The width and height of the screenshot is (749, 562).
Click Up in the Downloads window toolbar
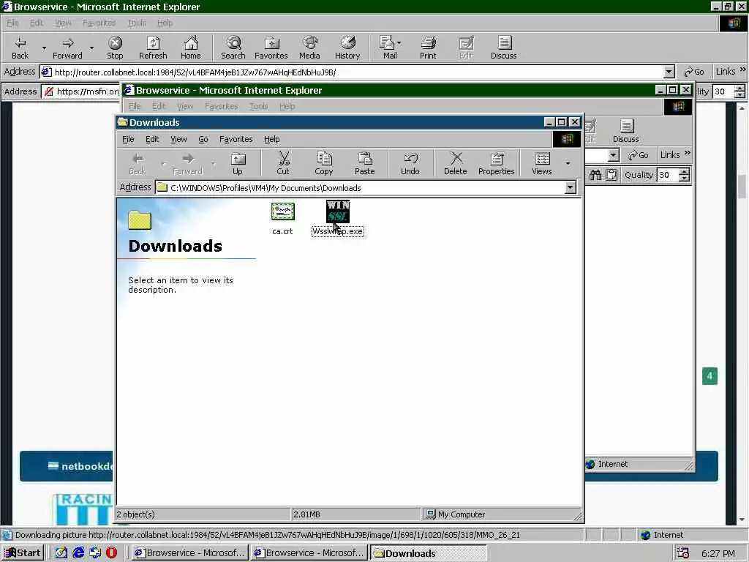pos(238,163)
